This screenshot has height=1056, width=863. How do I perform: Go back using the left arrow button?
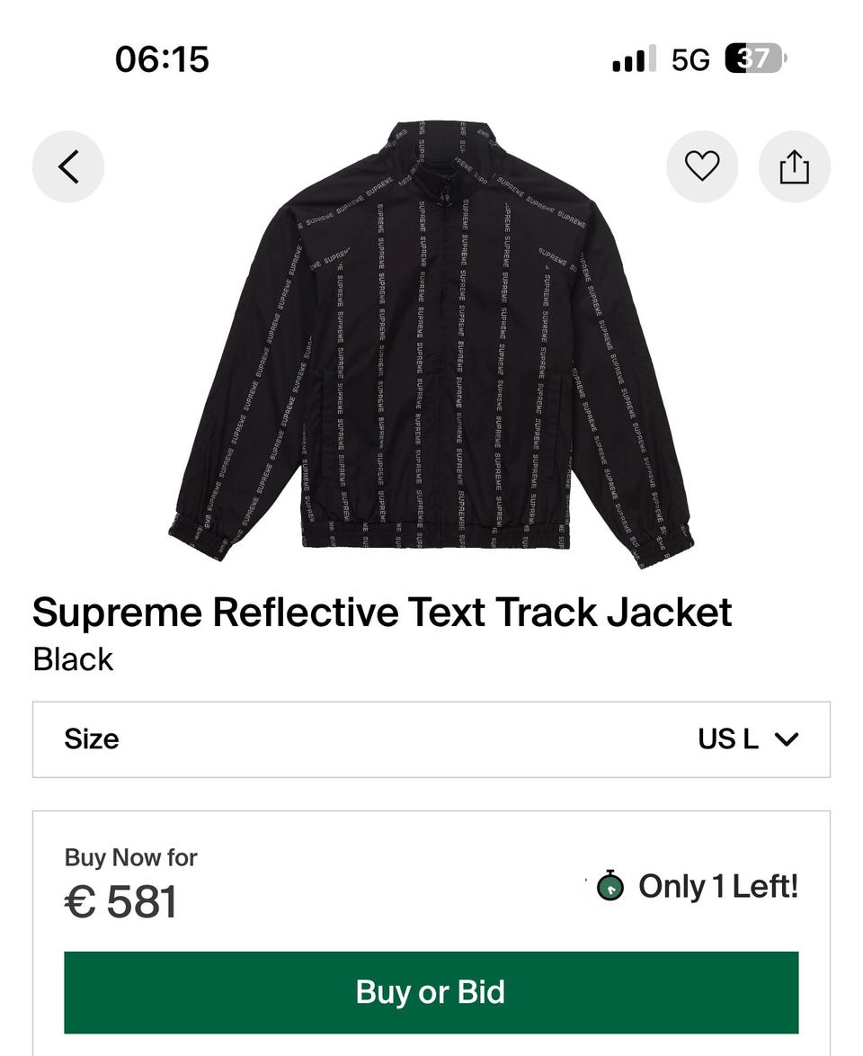(68, 166)
